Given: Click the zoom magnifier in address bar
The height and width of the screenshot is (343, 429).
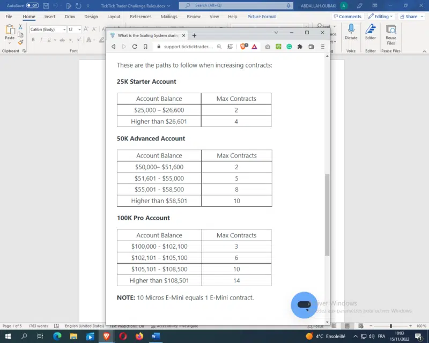Looking at the screenshot, I should pyautogui.click(x=219, y=47).
